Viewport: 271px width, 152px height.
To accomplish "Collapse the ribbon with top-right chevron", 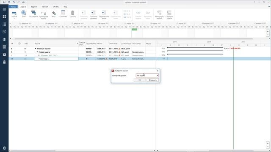I will tap(269, 7).
